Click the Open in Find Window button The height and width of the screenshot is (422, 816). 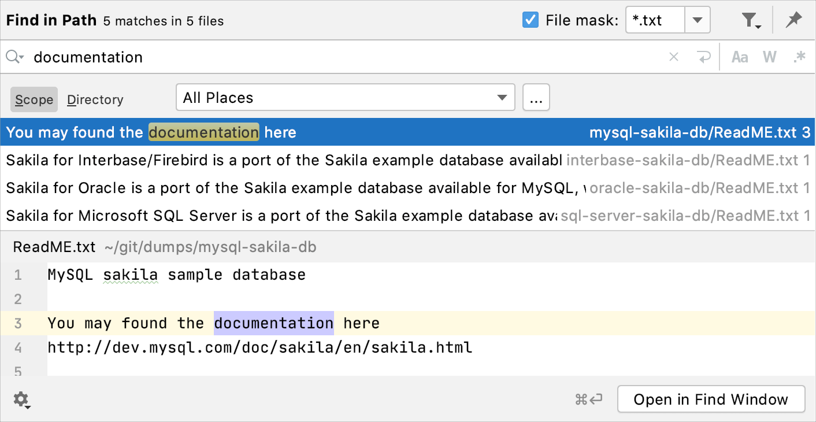(x=711, y=399)
